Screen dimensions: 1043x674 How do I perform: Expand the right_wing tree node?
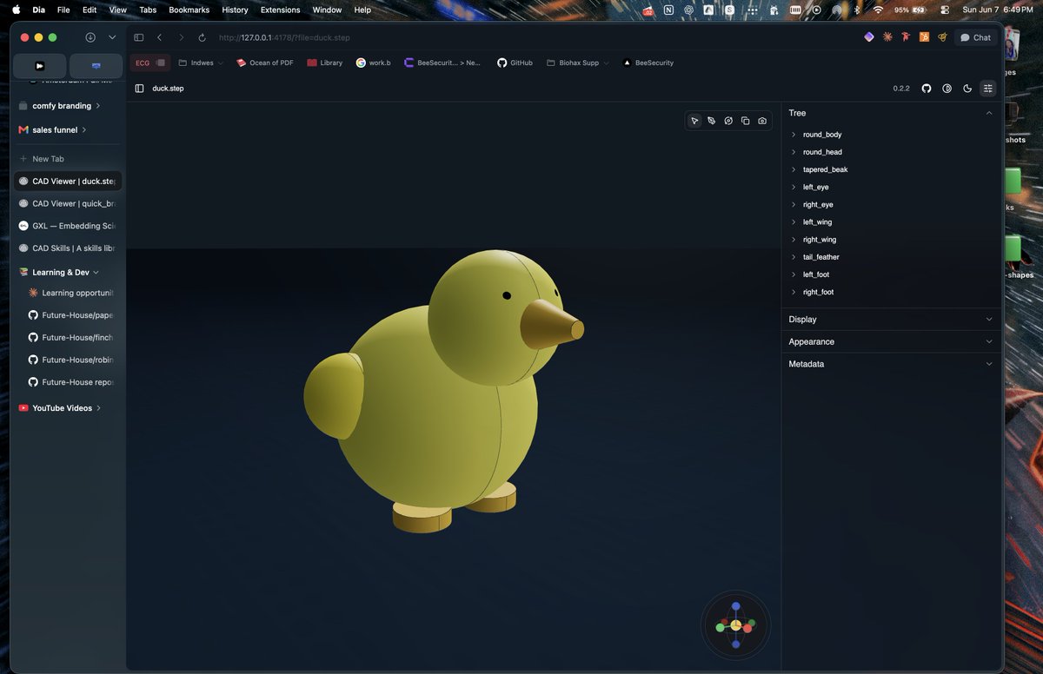tap(794, 240)
